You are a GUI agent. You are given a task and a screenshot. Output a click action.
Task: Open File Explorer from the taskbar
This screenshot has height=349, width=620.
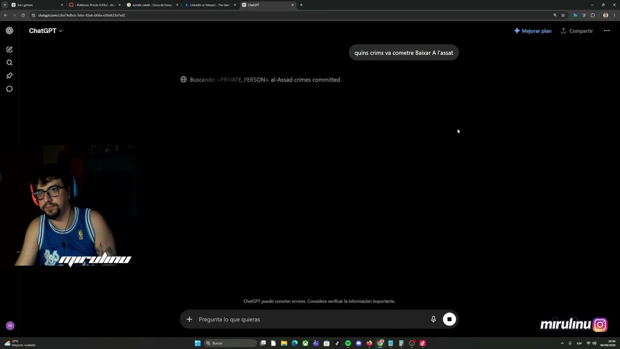pos(284,343)
